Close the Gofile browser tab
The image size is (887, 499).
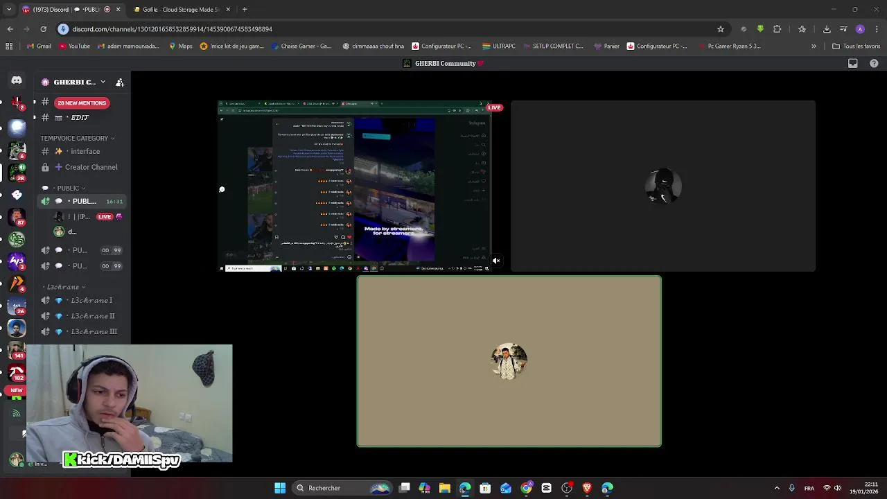pos(228,9)
